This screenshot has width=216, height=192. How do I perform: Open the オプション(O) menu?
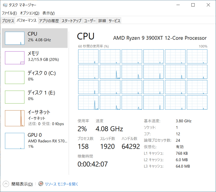click(30, 13)
